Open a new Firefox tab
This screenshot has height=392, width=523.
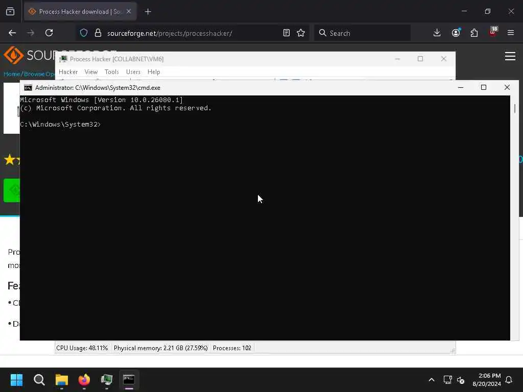148,12
